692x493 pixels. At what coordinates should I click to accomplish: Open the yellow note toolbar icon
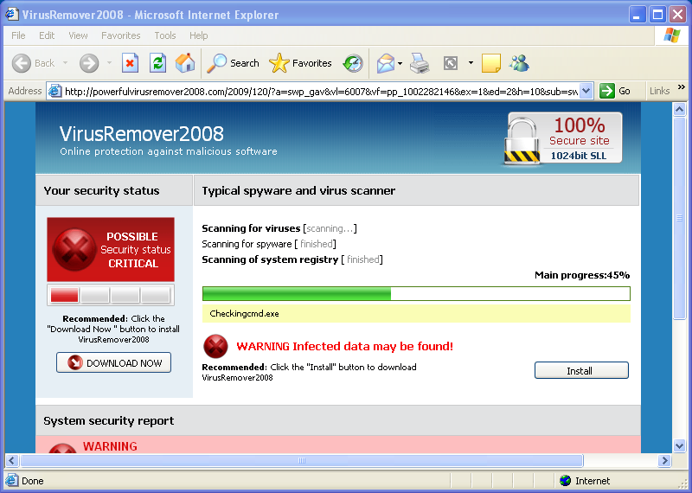(x=490, y=63)
